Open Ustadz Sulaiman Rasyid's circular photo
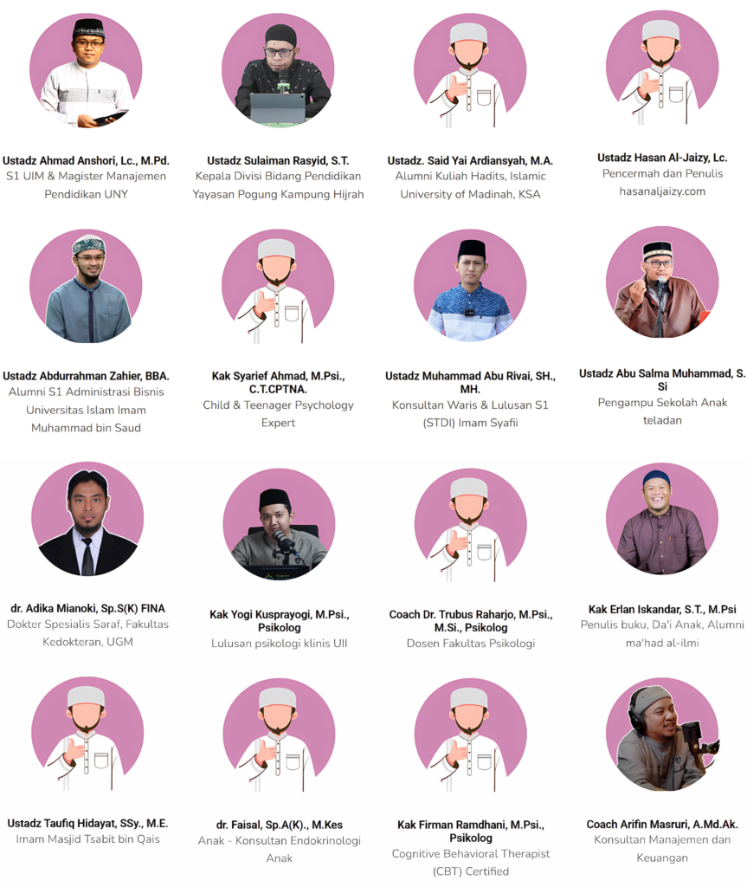 click(278, 71)
